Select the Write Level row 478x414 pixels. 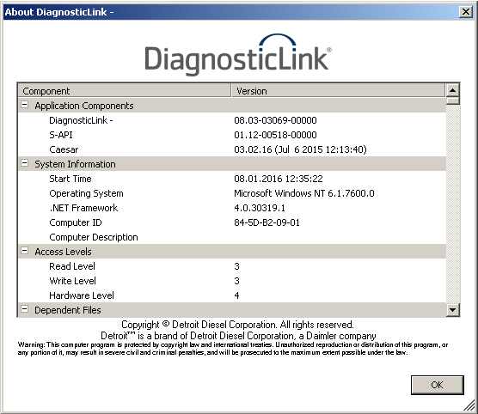pos(232,281)
